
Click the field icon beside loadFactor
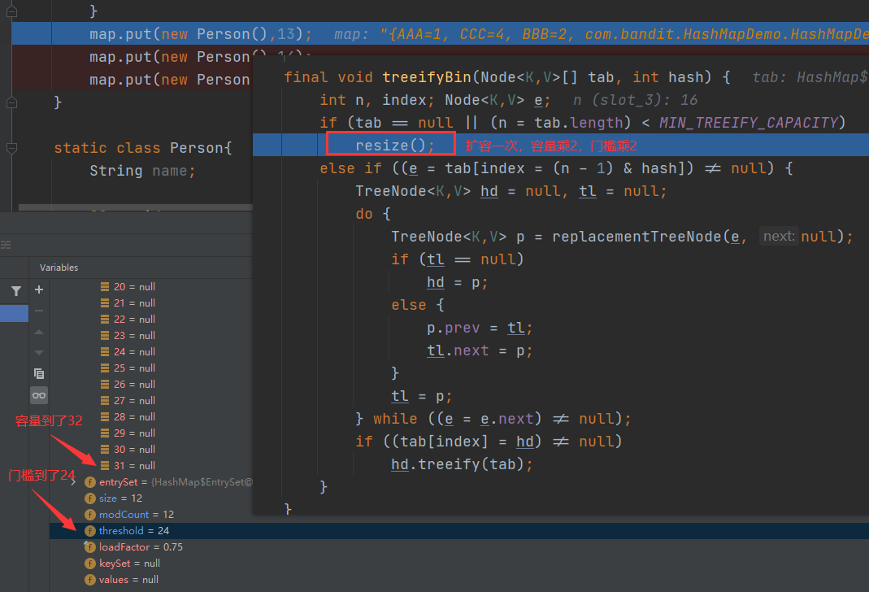point(89,547)
